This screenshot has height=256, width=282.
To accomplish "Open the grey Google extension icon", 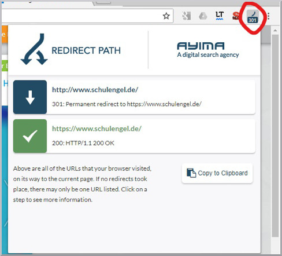I will pyautogui.click(x=187, y=16).
